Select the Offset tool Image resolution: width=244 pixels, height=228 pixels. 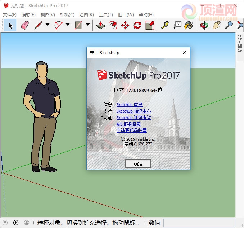(113, 25)
